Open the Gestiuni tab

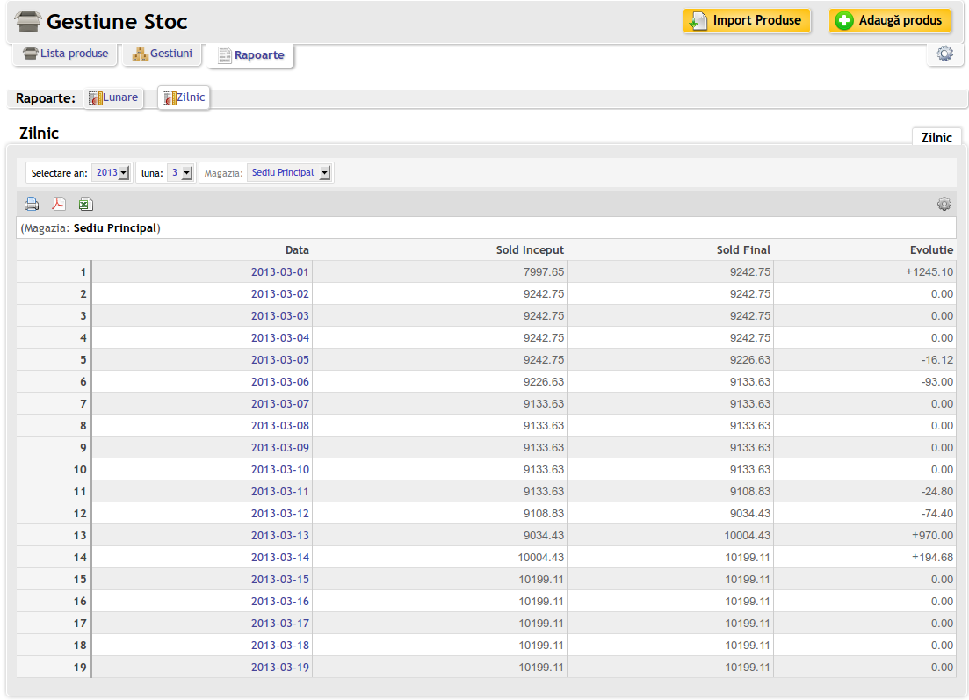point(163,54)
